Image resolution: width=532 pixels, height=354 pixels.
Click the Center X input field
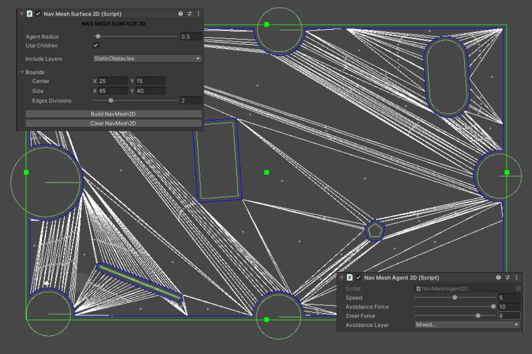pyautogui.click(x=113, y=81)
